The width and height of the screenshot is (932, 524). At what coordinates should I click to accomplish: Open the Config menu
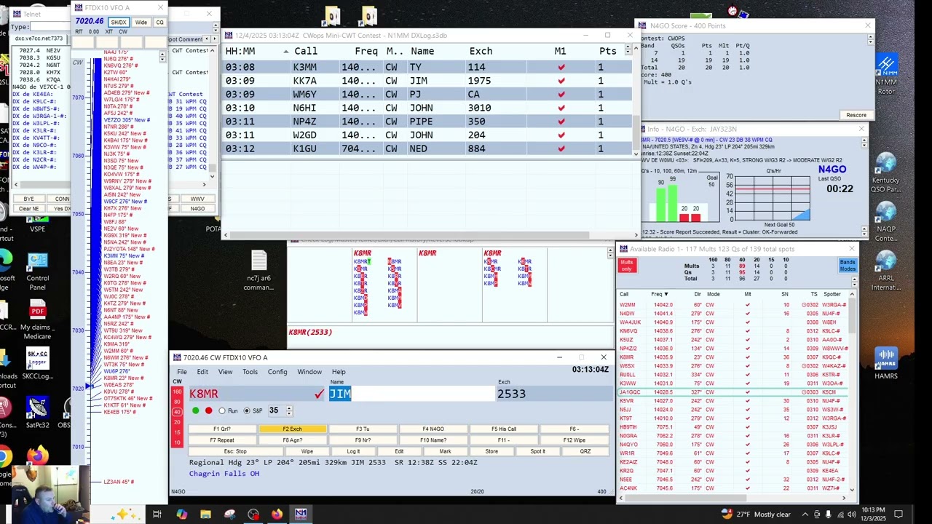pos(277,372)
